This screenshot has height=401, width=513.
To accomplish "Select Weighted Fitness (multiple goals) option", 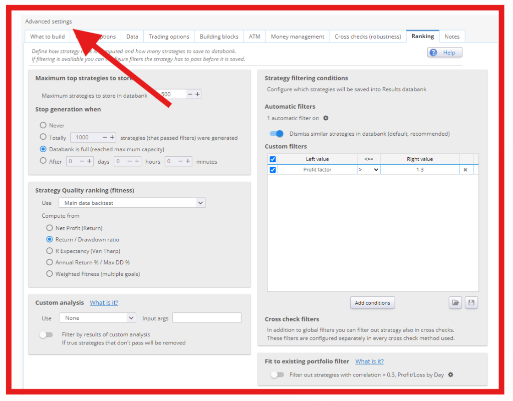I will [50, 274].
